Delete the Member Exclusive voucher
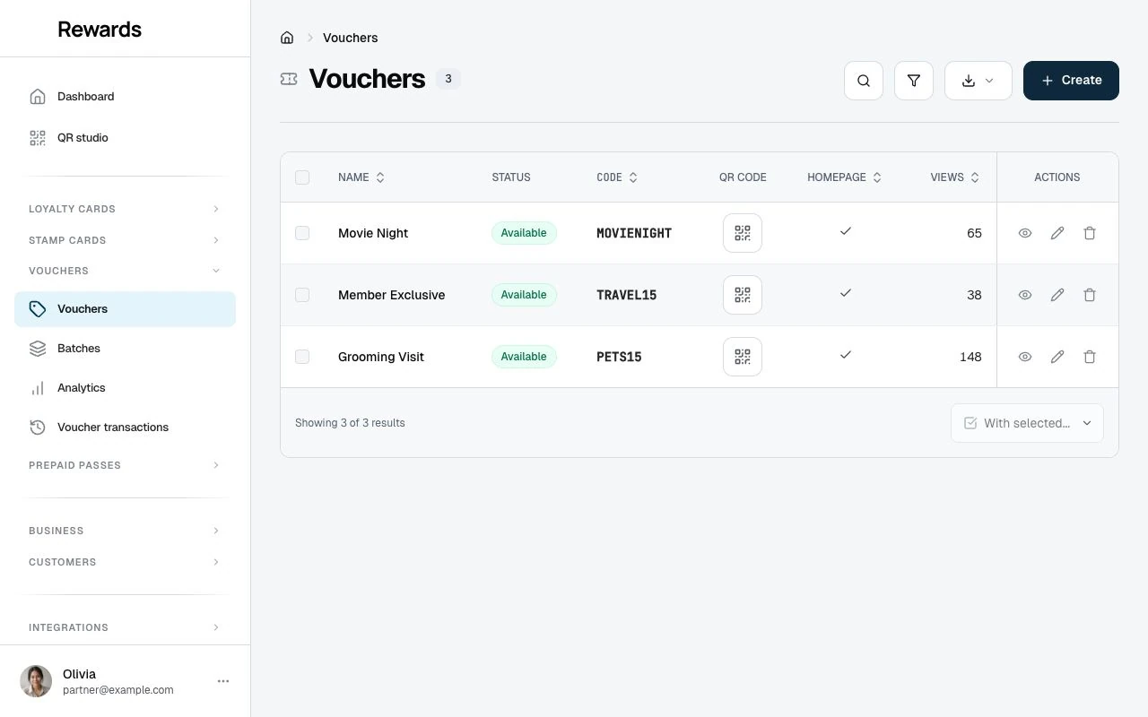This screenshot has width=1148, height=717. [x=1090, y=295]
